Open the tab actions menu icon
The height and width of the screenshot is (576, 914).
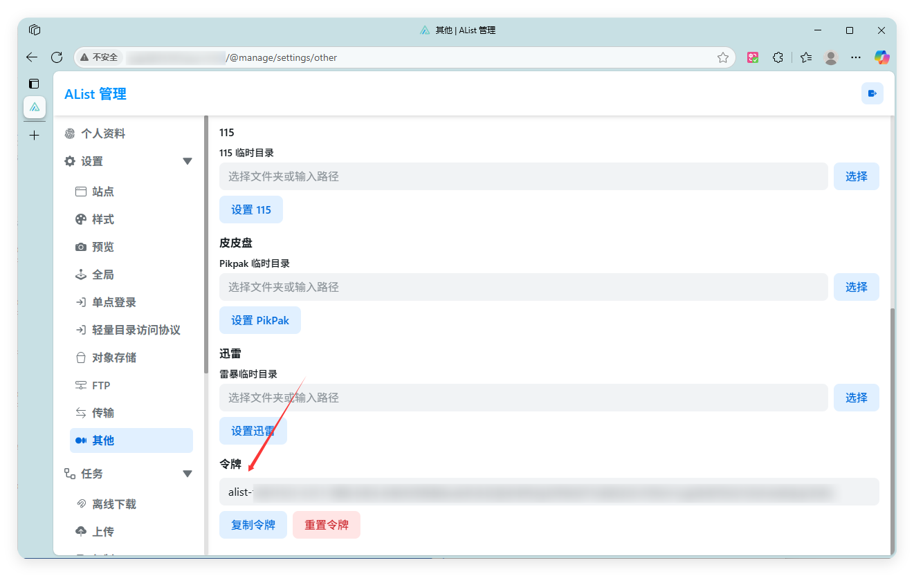[34, 84]
